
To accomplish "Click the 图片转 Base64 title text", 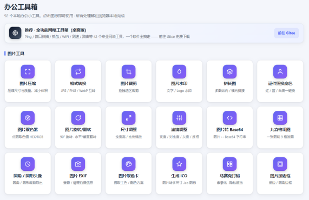I will (x=229, y=130).
